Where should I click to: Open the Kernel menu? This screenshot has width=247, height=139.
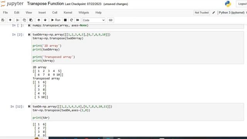click(x=68, y=13)
